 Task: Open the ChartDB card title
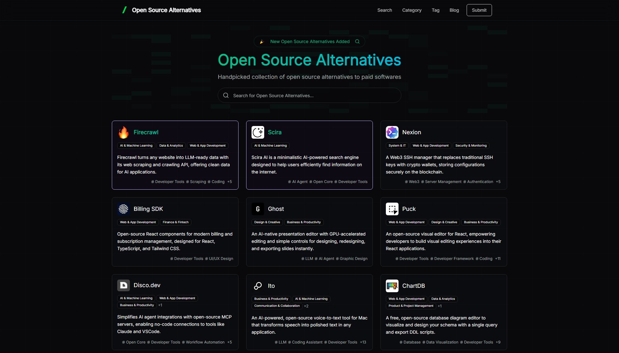413,286
